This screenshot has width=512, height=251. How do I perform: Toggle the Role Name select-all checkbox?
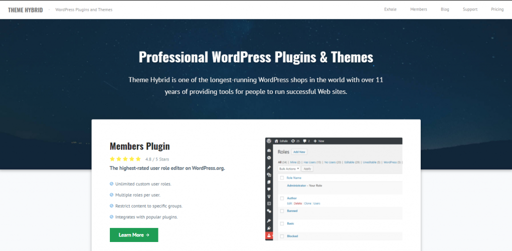(282, 178)
